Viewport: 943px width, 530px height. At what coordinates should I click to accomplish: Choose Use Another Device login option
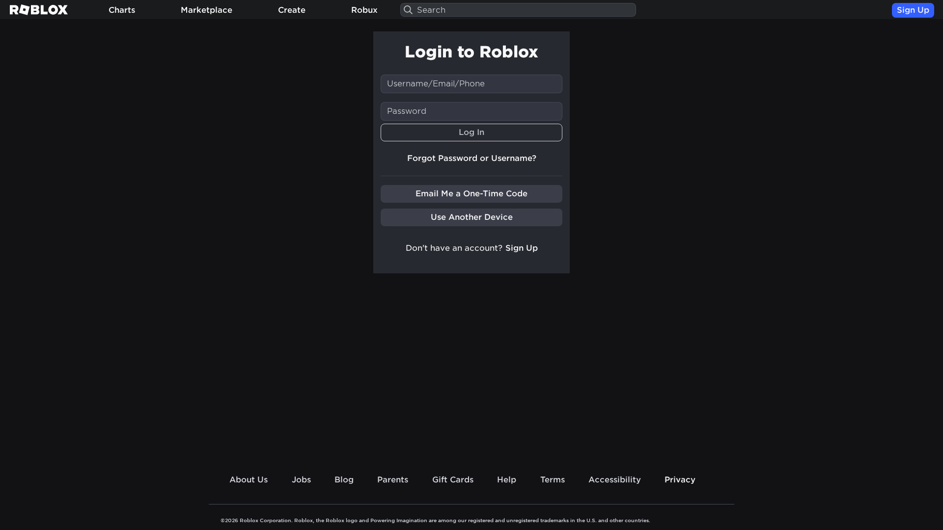click(471, 217)
